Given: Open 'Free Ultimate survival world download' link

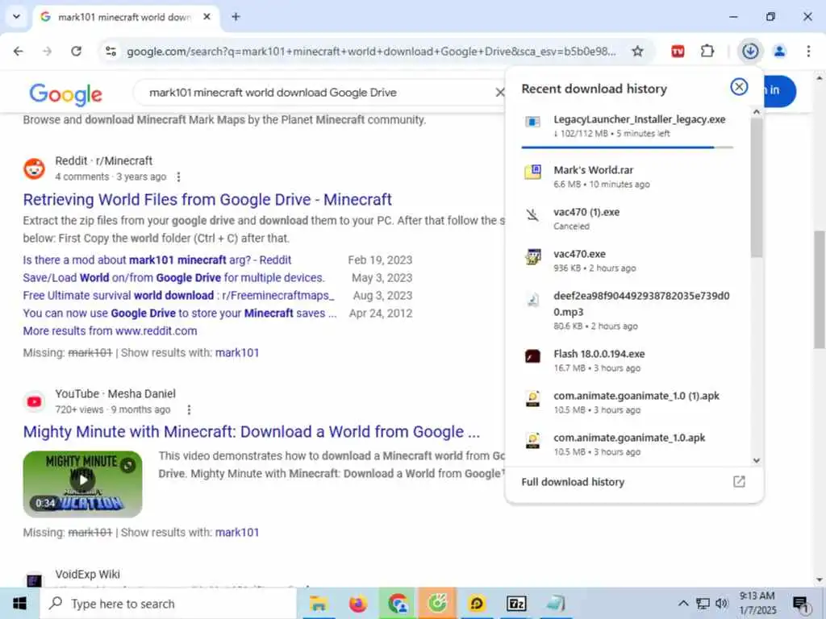Looking at the screenshot, I should (178, 295).
